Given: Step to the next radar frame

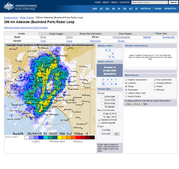Looking at the screenshot, I should 112,80.
